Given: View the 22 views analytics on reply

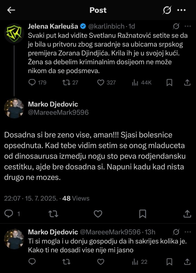Looking at the screenshot, I should [140, 262].
